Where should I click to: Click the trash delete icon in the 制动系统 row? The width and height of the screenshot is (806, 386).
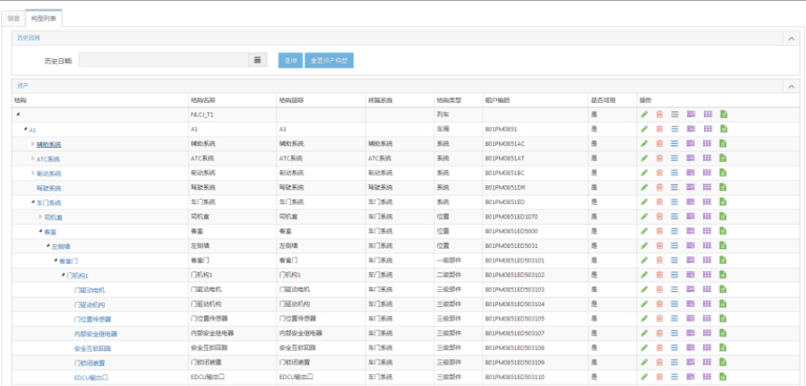[659, 173]
